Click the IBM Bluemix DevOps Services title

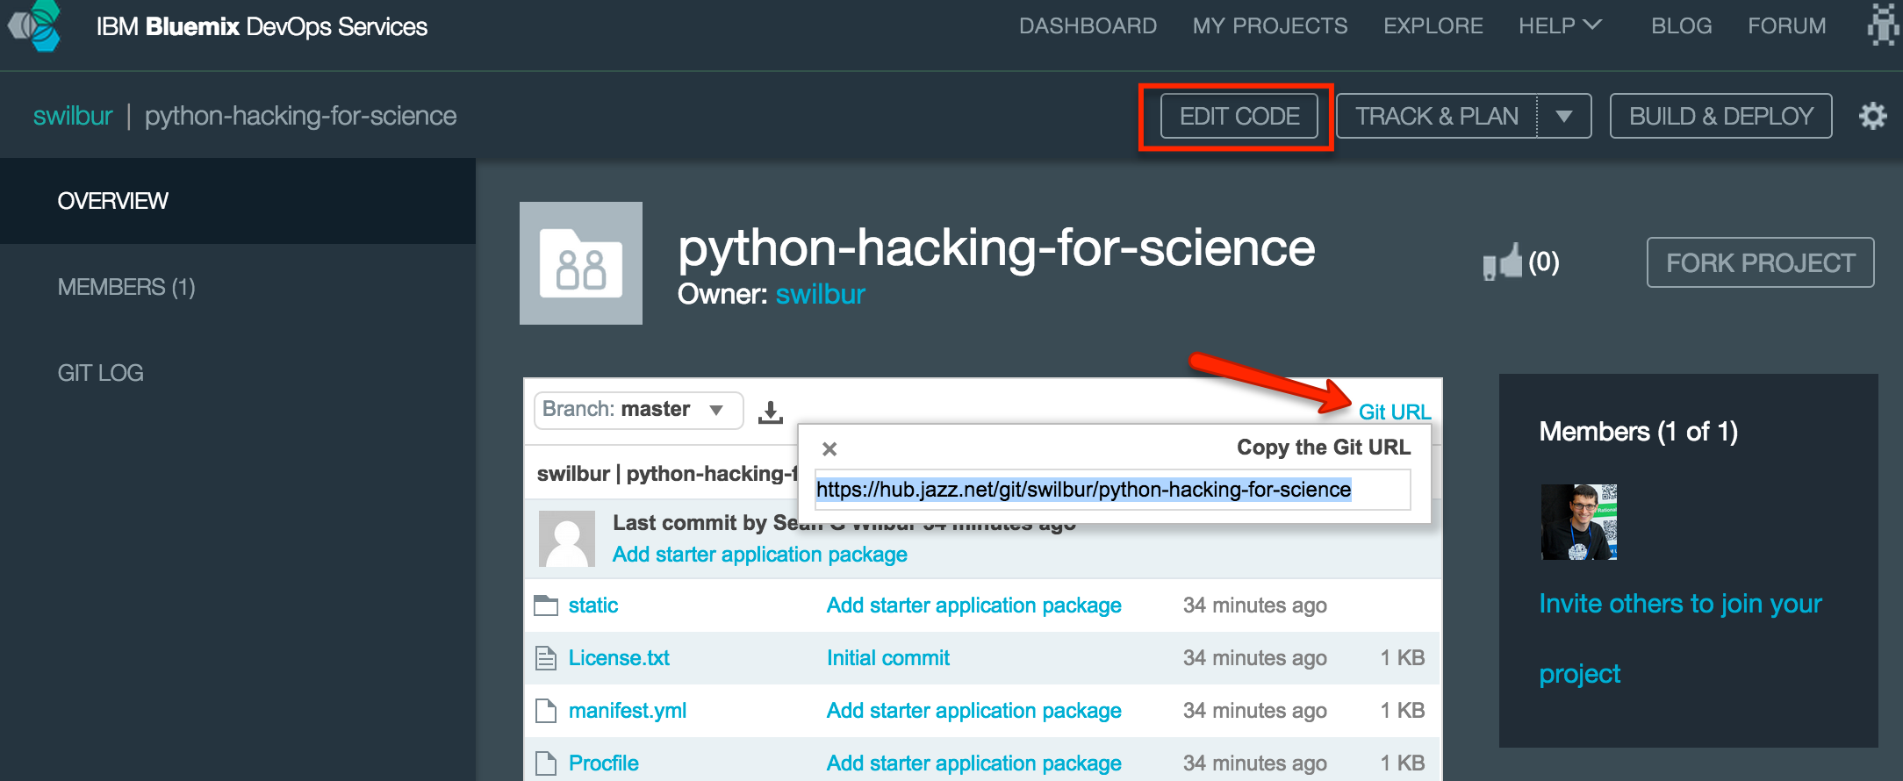[x=262, y=26]
